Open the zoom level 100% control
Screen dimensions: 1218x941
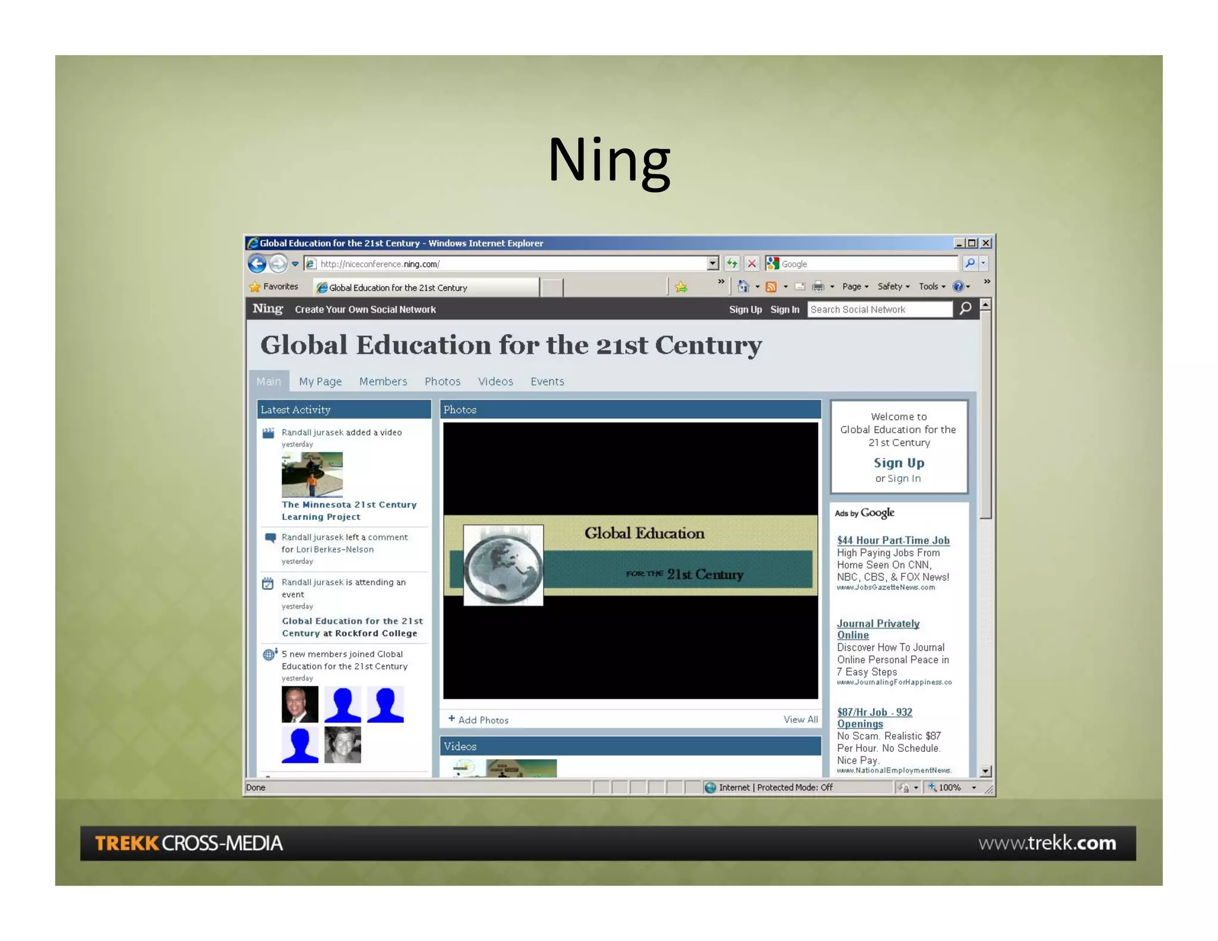coord(950,788)
